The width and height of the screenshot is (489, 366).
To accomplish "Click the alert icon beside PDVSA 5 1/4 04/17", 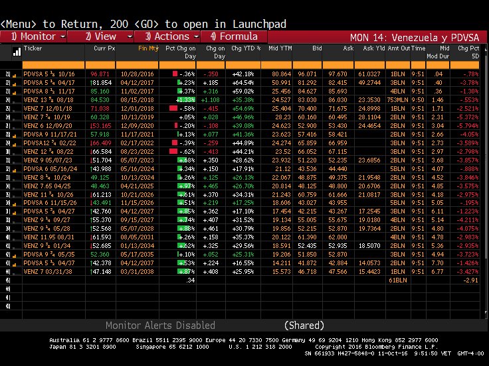I will pyautogui.click(x=15, y=84).
